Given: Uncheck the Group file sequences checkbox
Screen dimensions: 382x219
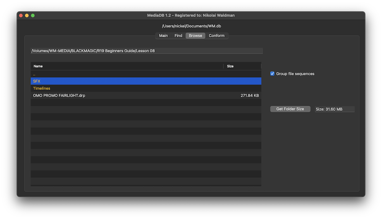Looking at the screenshot, I should pos(272,74).
